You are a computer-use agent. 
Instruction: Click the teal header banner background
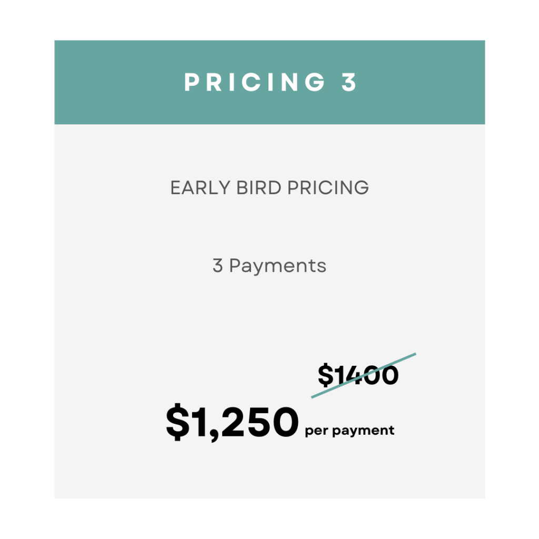269,82
